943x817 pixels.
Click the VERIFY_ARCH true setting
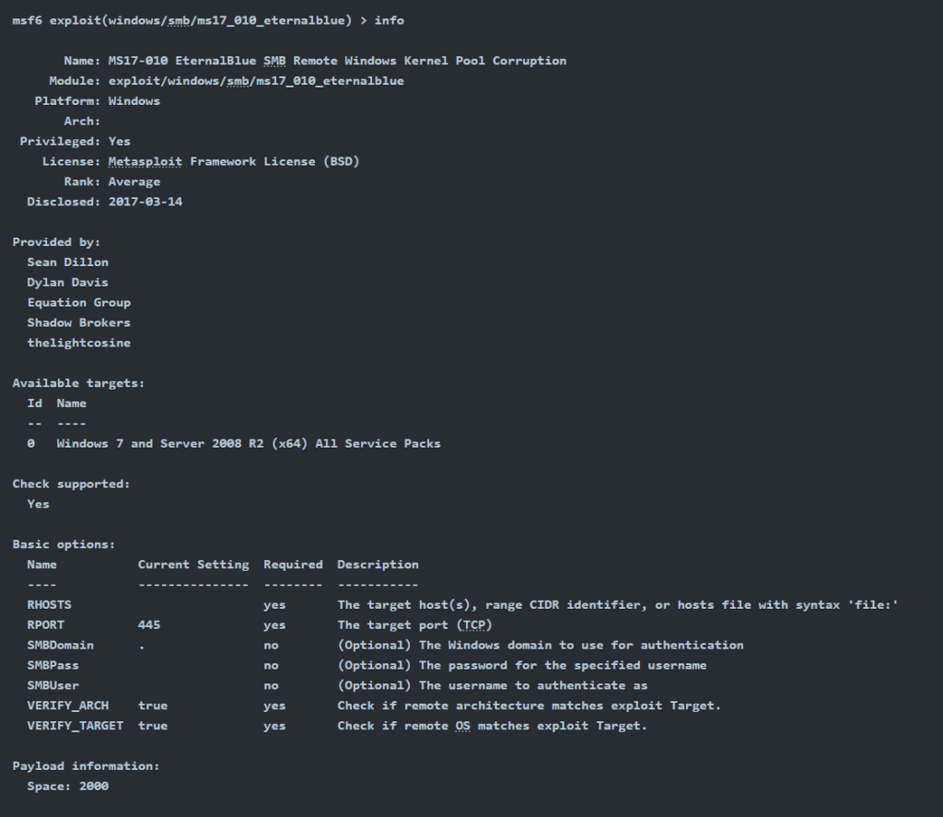[153, 706]
